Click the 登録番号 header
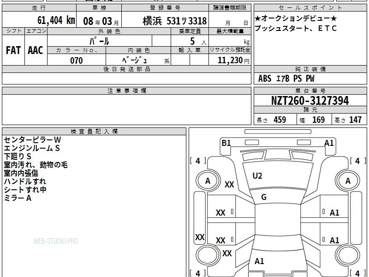The image size is (369, 277). 165,8
